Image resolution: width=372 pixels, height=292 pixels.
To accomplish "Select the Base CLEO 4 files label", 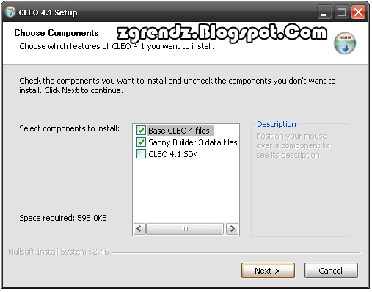I will [179, 131].
